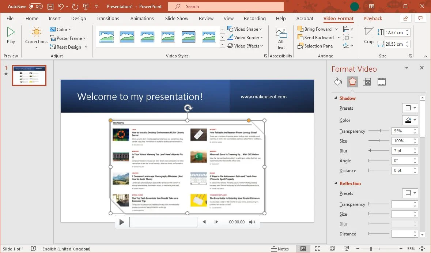
Task: Click the Crop tool icon
Action: point(368,36)
